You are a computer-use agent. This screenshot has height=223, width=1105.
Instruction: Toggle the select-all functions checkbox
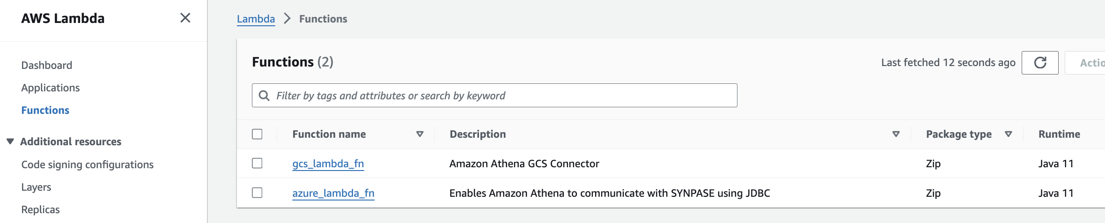(x=257, y=134)
